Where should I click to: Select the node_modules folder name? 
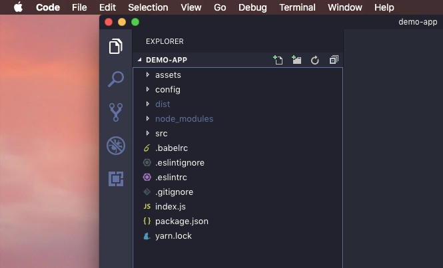185,119
